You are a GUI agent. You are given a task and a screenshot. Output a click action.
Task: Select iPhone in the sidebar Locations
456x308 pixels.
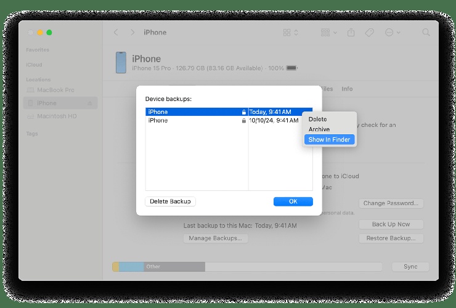click(x=60, y=103)
